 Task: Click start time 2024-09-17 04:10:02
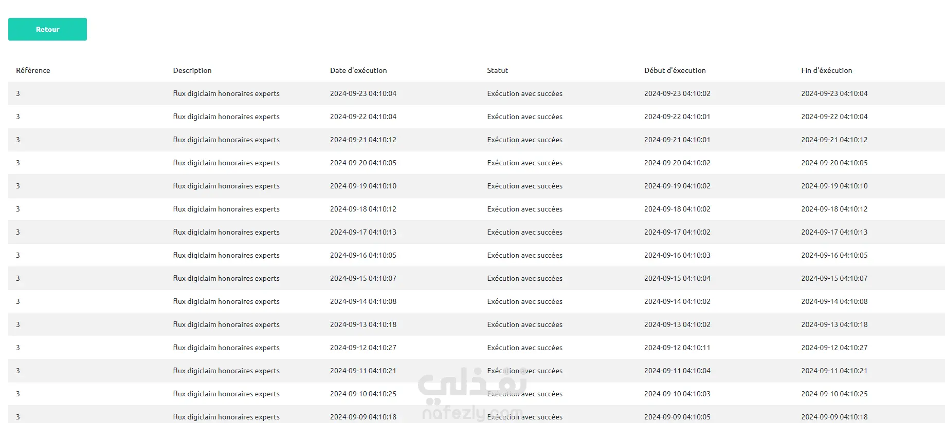pyautogui.click(x=677, y=232)
